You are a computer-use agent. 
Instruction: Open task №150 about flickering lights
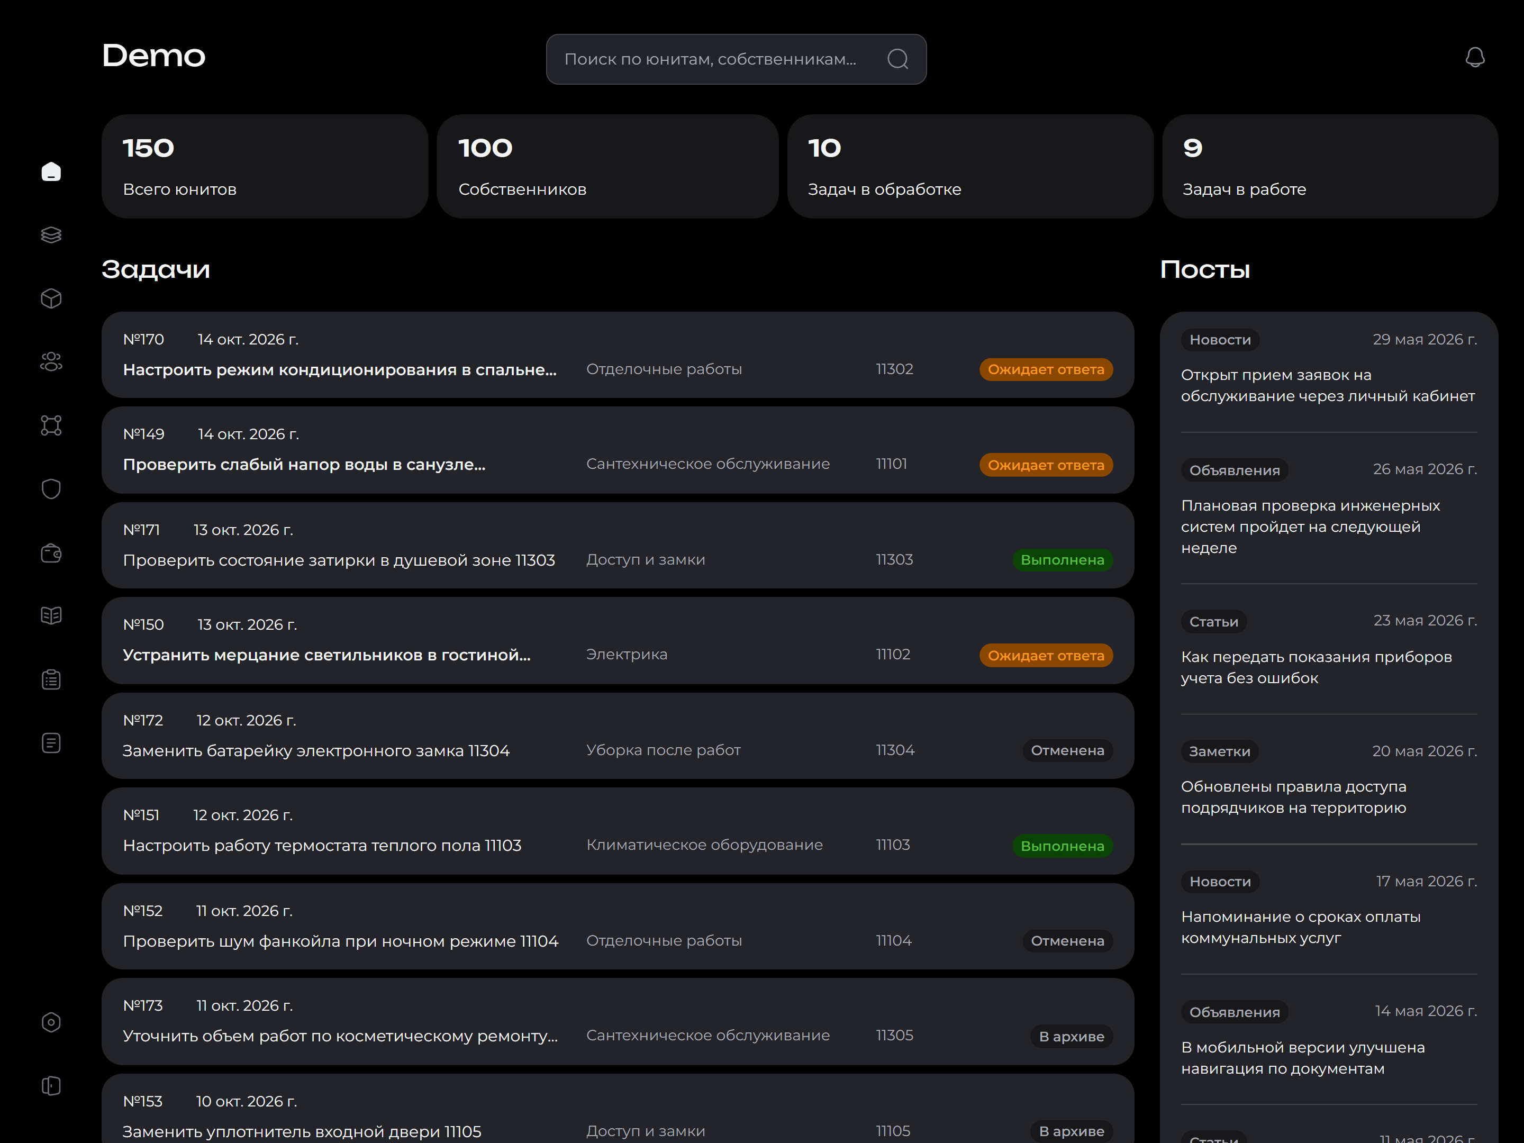(x=618, y=641)
